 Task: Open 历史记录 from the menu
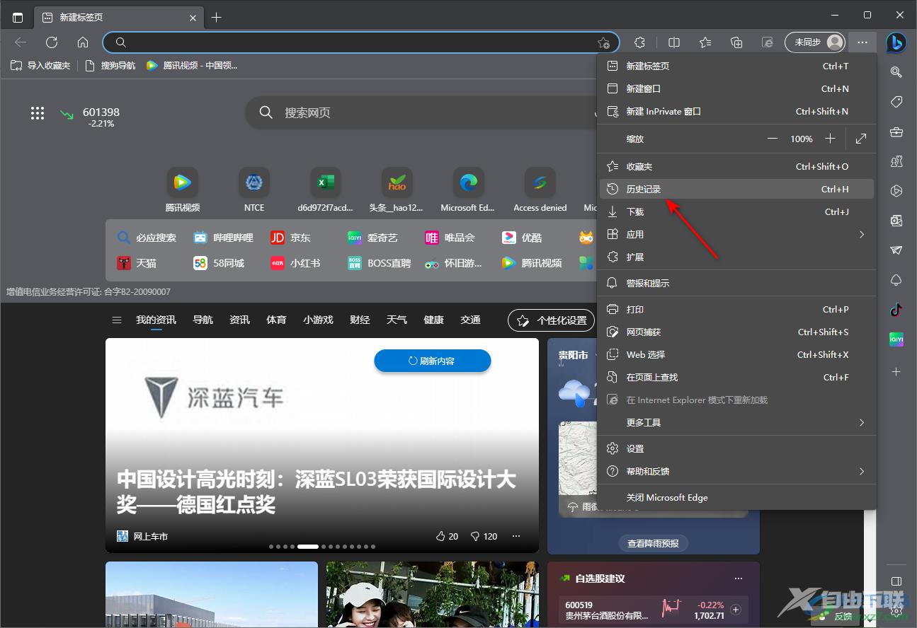click(x=737, y=189)
